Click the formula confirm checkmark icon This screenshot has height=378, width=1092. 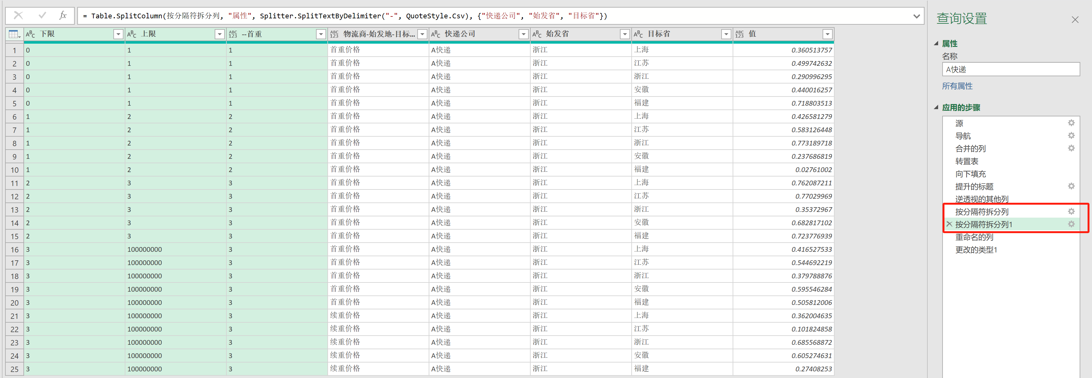click(42, 16)
